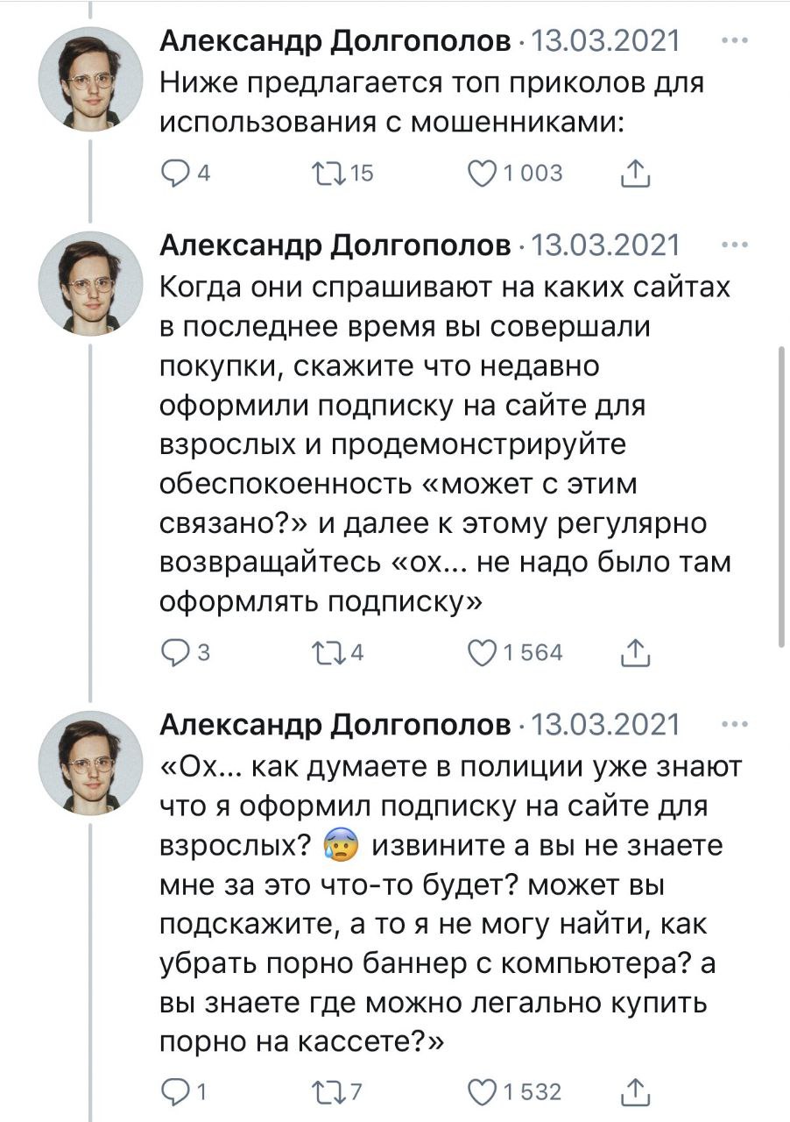Image resolution: width=790 pixels, height=1122 pixels.
Task: Retweet the tweet with 7 retweets
Action: (x=329, y=1091)
